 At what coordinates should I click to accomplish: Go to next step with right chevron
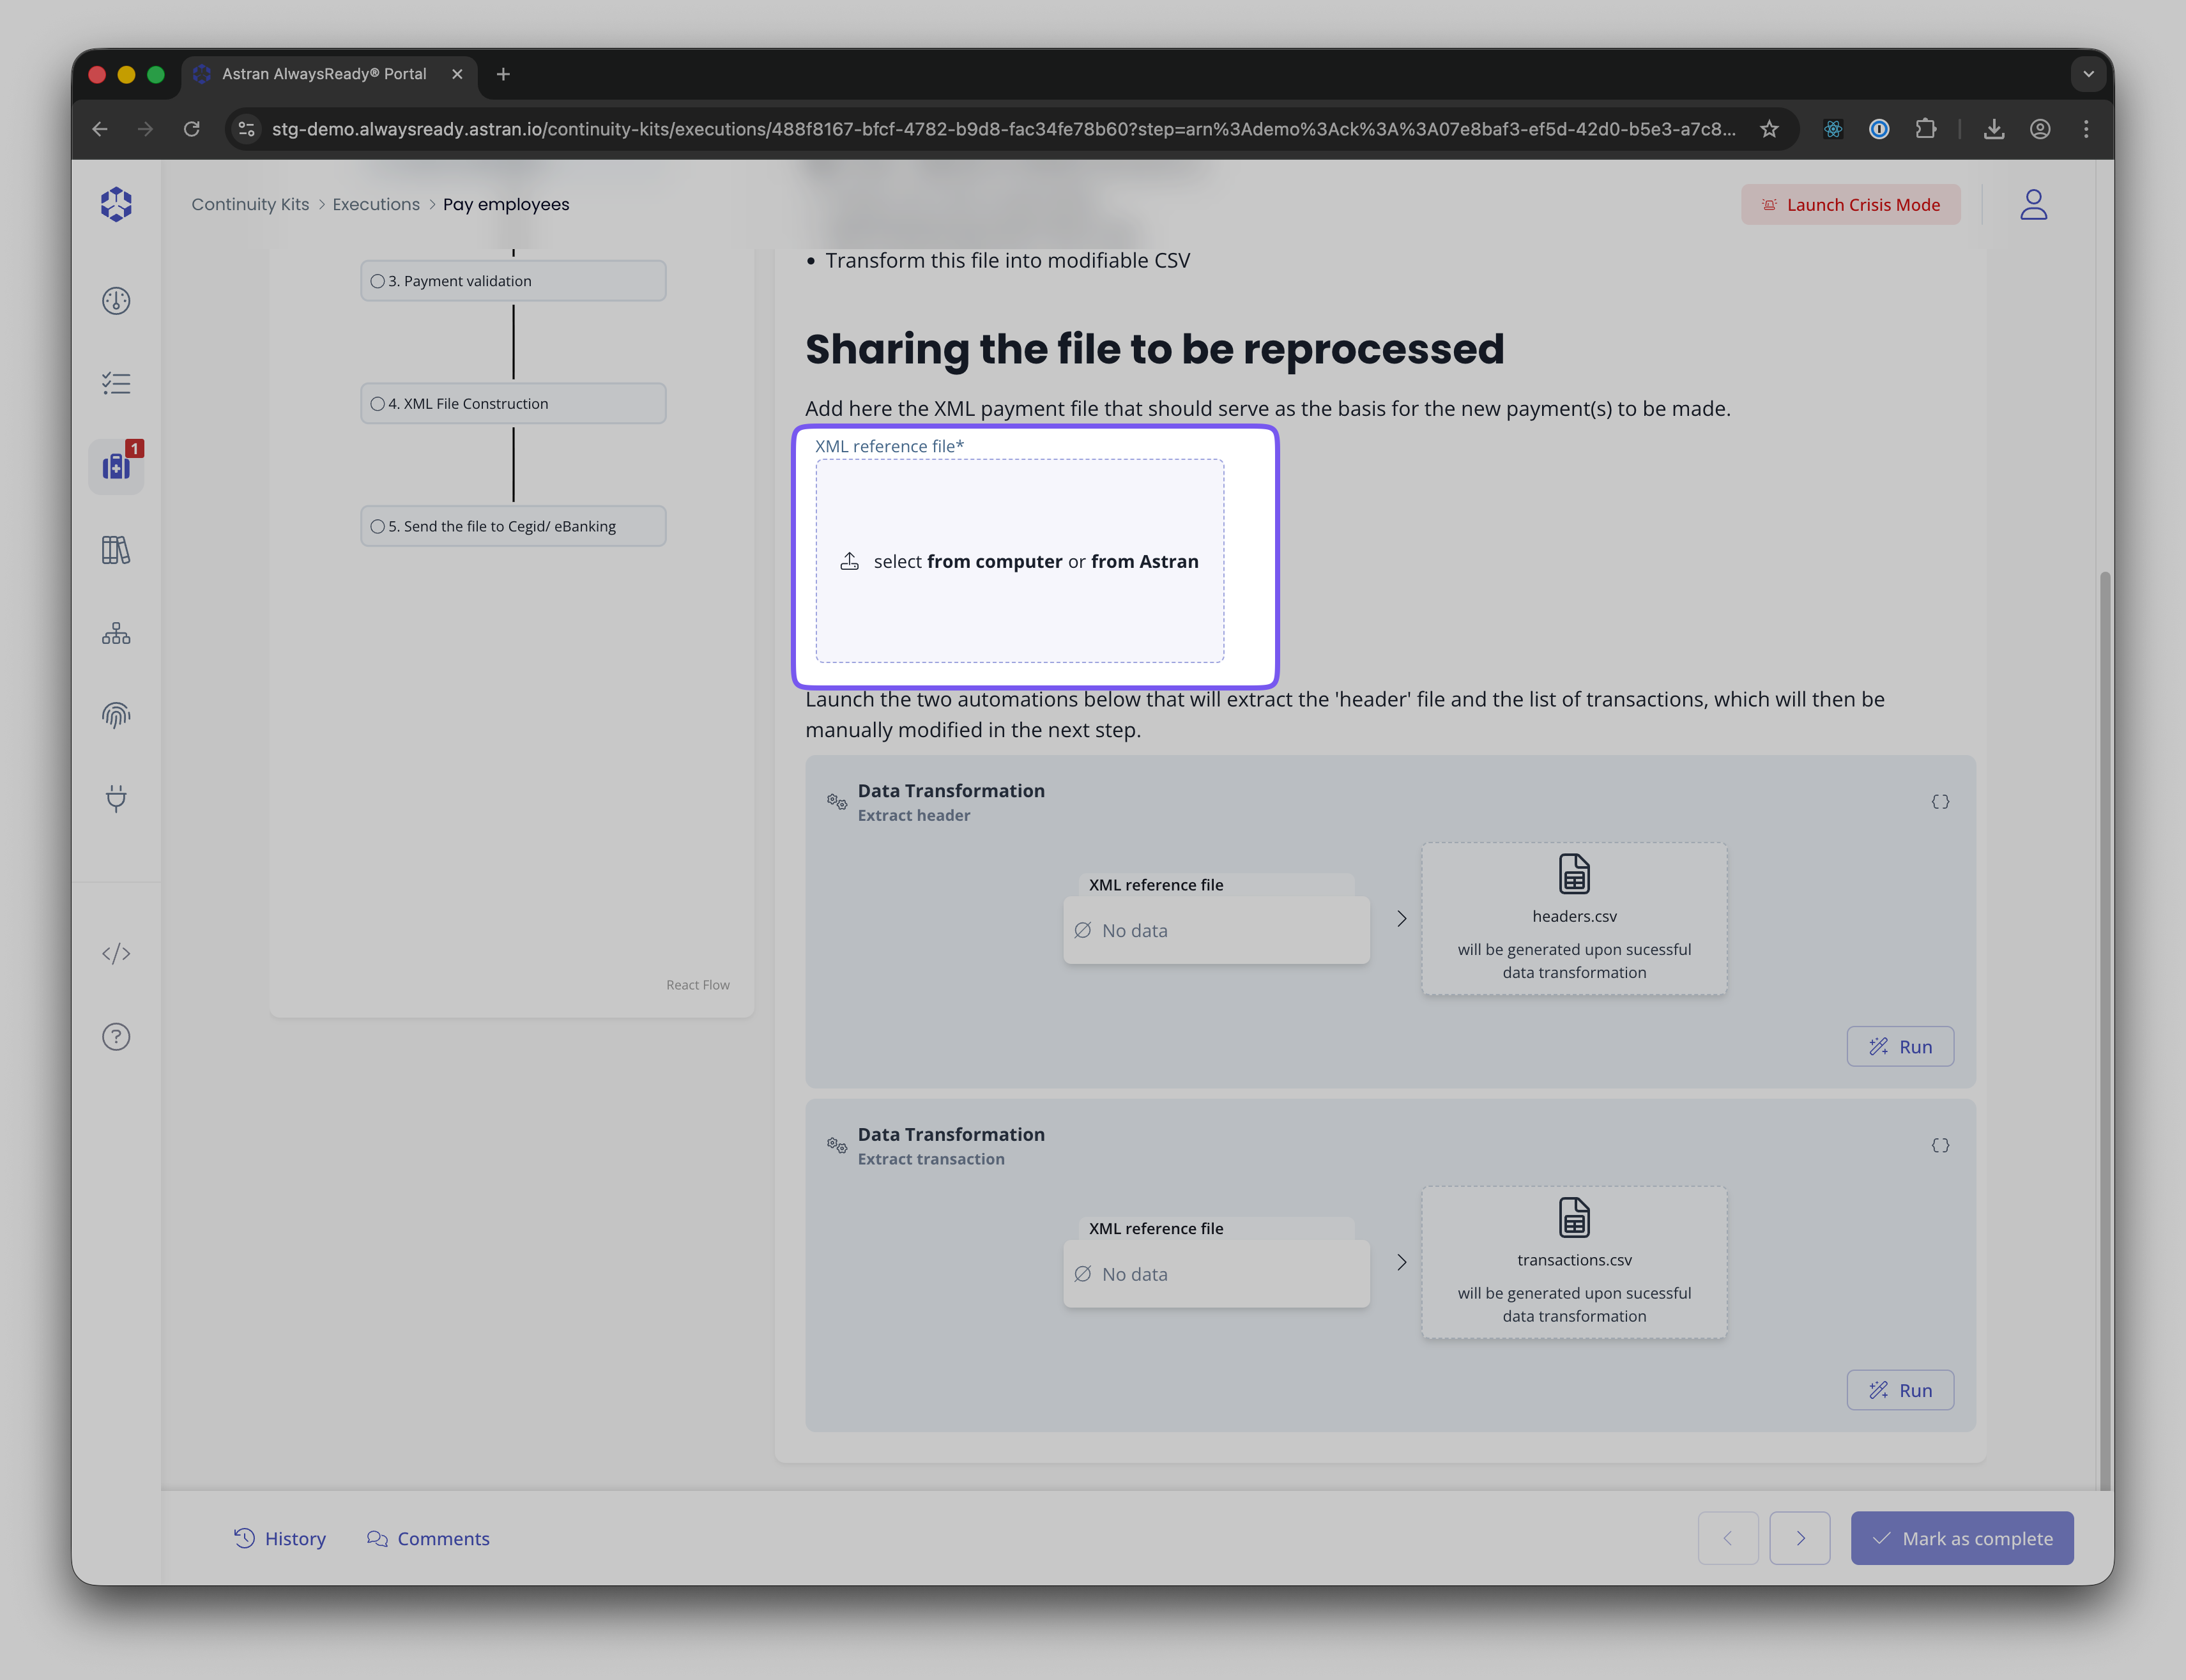1799,1538
